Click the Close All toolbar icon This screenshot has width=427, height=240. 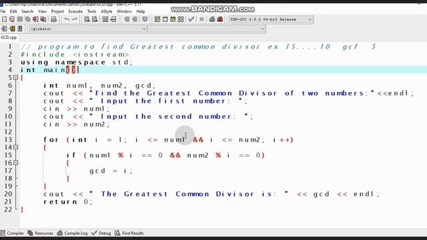(43, 19)
